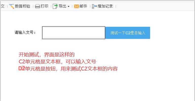Select the 数据校验 toolbar label
Viewport: 195px width, 101px height.
click(x=23, y=6)
